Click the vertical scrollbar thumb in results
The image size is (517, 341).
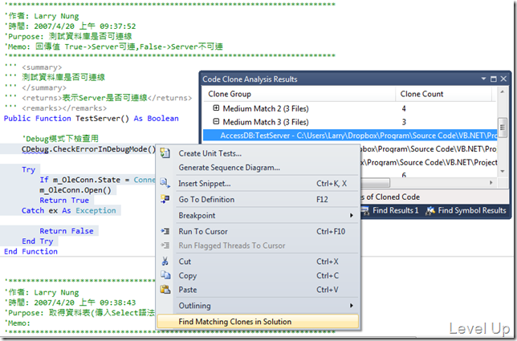pyautogui.click(x=503, y=128)
